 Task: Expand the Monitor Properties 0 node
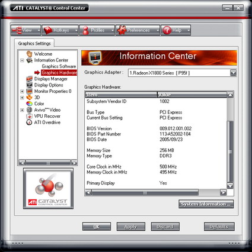pos(22,91)
